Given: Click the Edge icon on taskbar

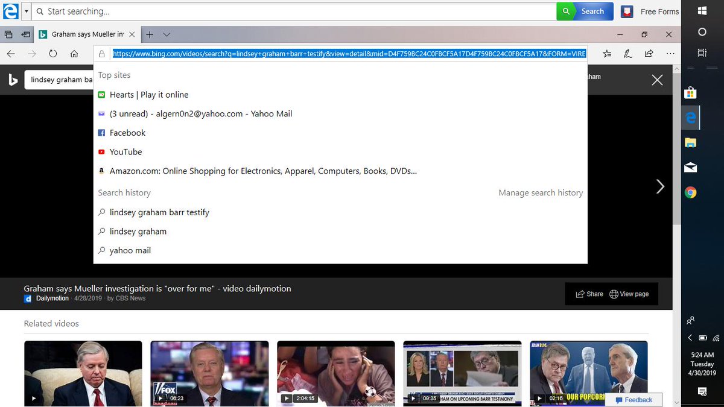Looking at the screenshot, I should tap(691, 118).
